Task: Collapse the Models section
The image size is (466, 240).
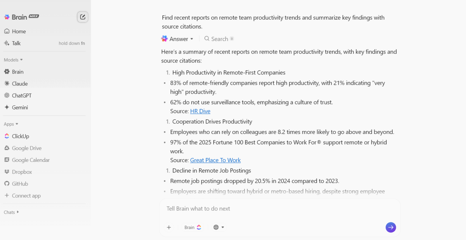Action: click(x=13, y=60)
